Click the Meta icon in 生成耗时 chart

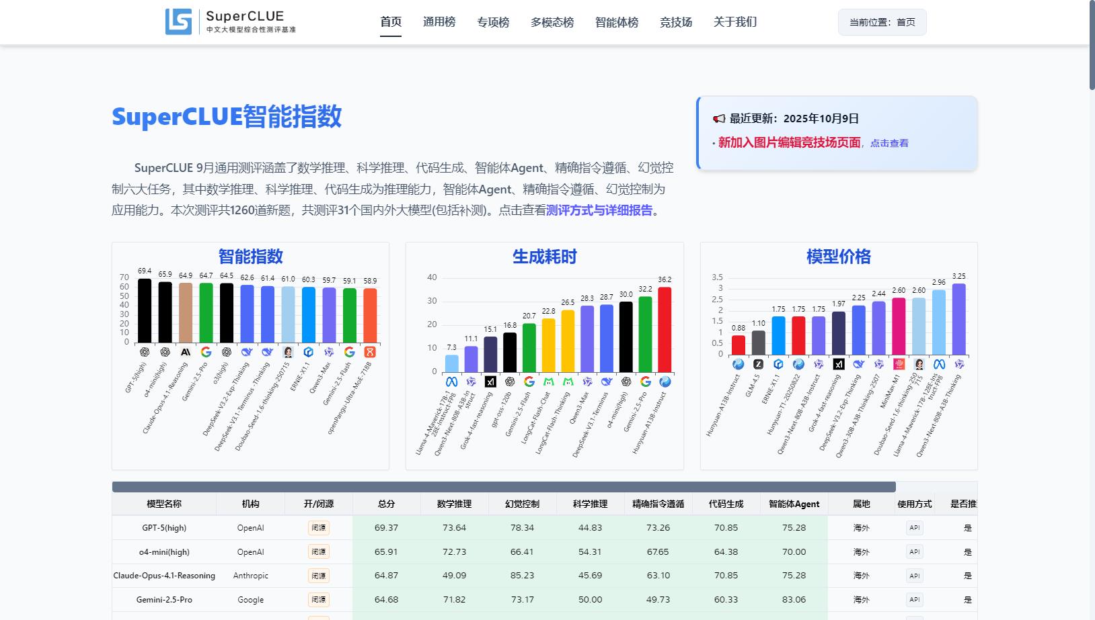point(451,382)
